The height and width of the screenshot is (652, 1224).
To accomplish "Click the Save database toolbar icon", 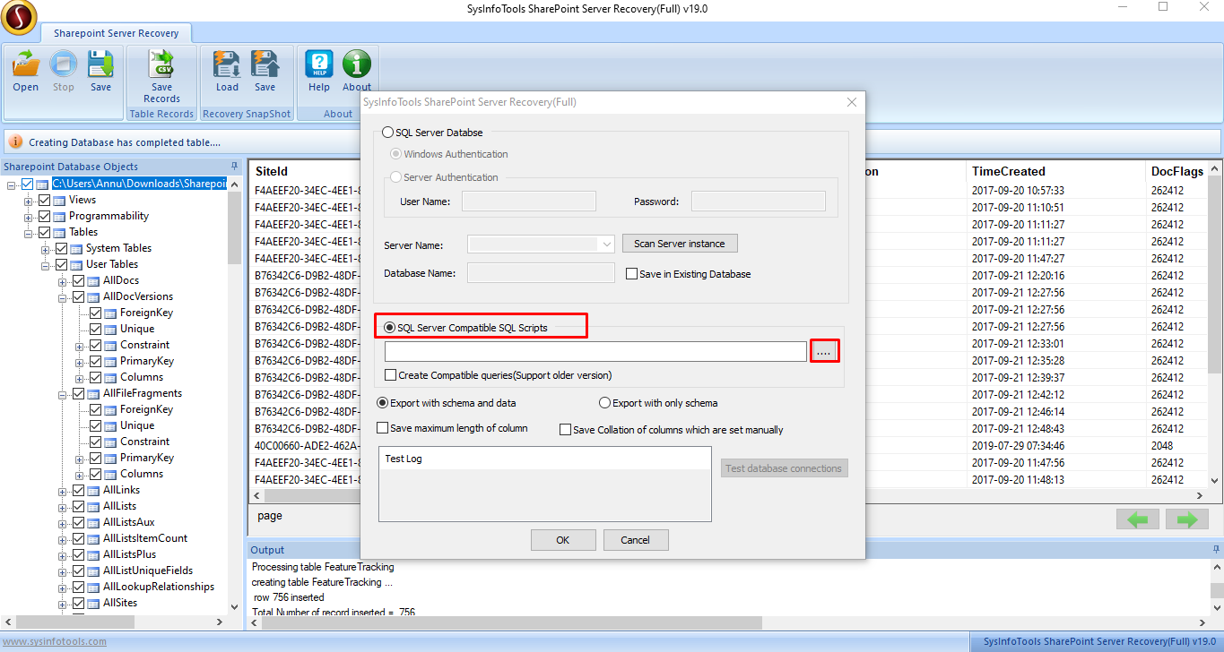I will 100,64.
